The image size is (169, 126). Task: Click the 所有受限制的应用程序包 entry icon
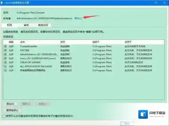(x=5, y=70)
